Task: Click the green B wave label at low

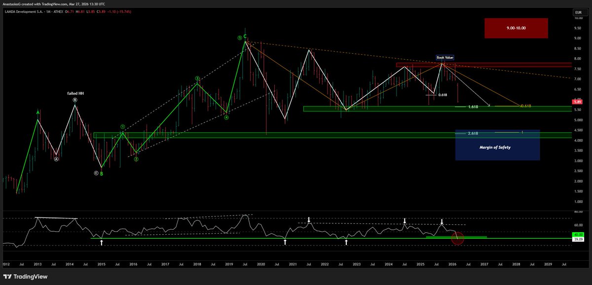Action: pos(102,173)
